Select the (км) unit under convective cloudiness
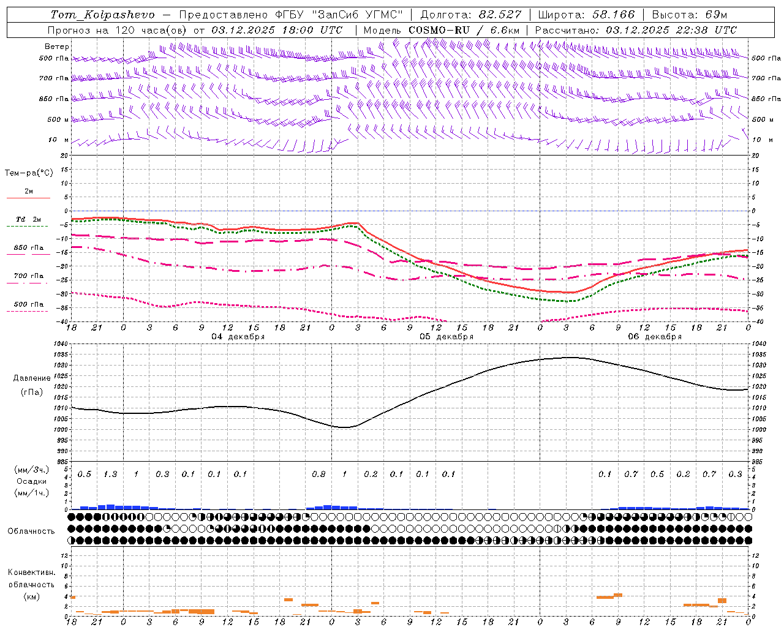 [31, 596]
